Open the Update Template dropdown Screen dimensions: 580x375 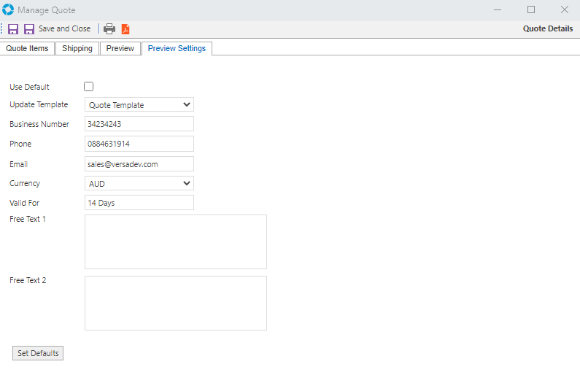139,104
